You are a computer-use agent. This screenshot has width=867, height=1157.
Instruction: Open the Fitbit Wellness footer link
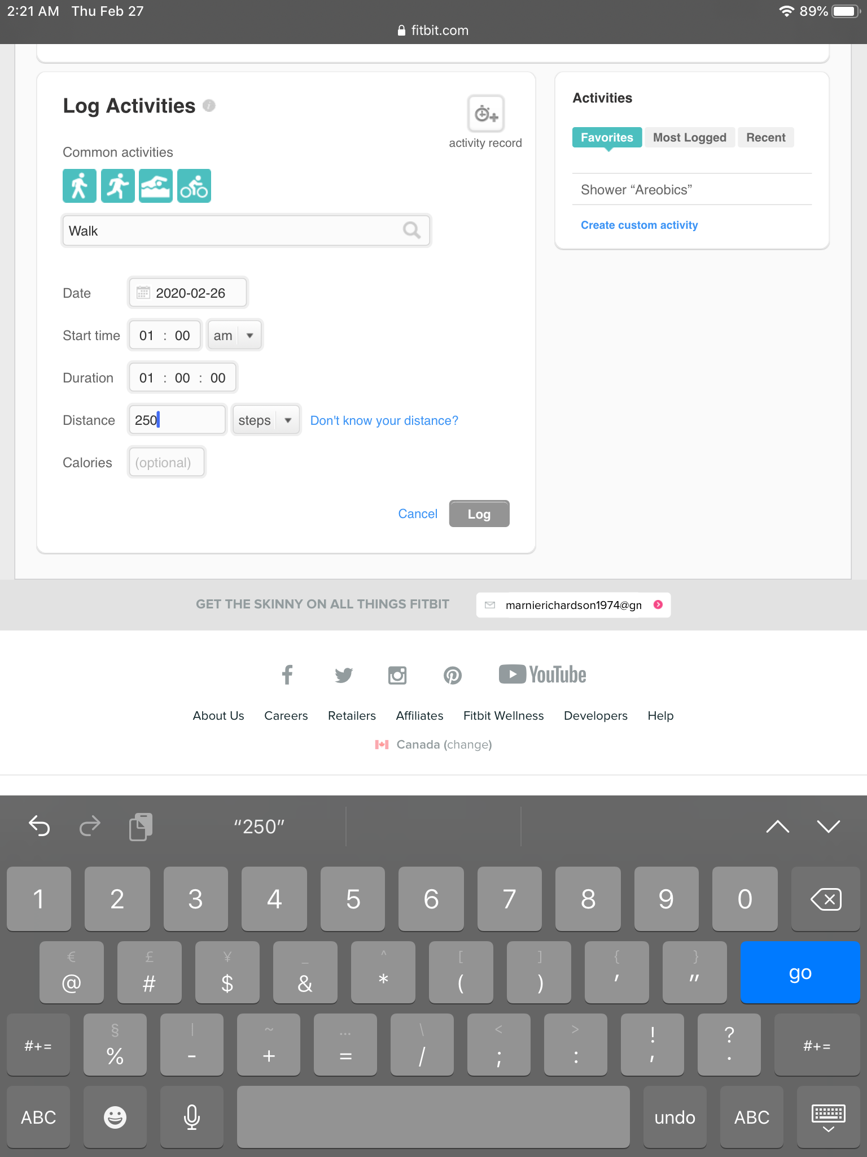click(503, 715)
